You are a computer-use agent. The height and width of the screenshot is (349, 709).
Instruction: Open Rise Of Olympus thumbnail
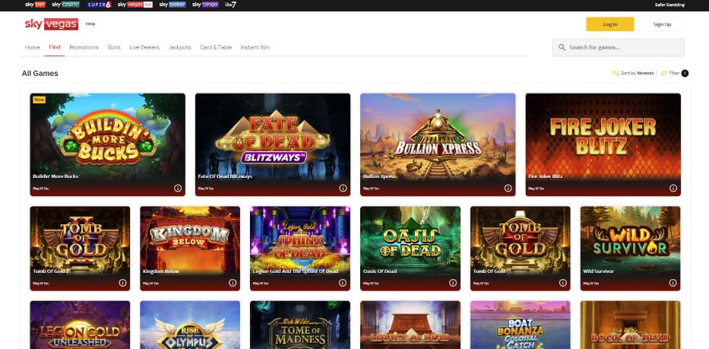[190, 325]
